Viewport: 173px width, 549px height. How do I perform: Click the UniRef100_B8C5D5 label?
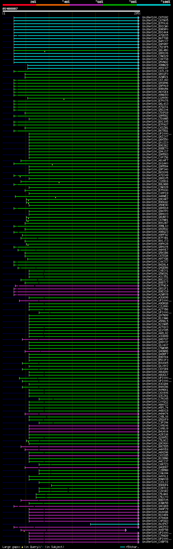(155, 447)
